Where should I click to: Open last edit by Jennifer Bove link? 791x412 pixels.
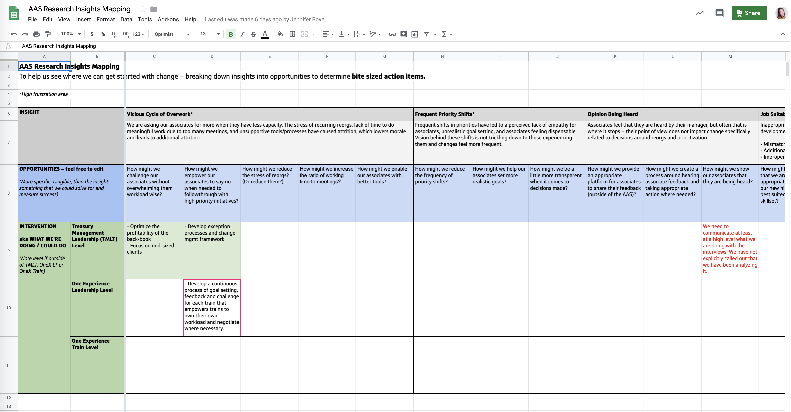pyautogui.click(x=264, y=19)
